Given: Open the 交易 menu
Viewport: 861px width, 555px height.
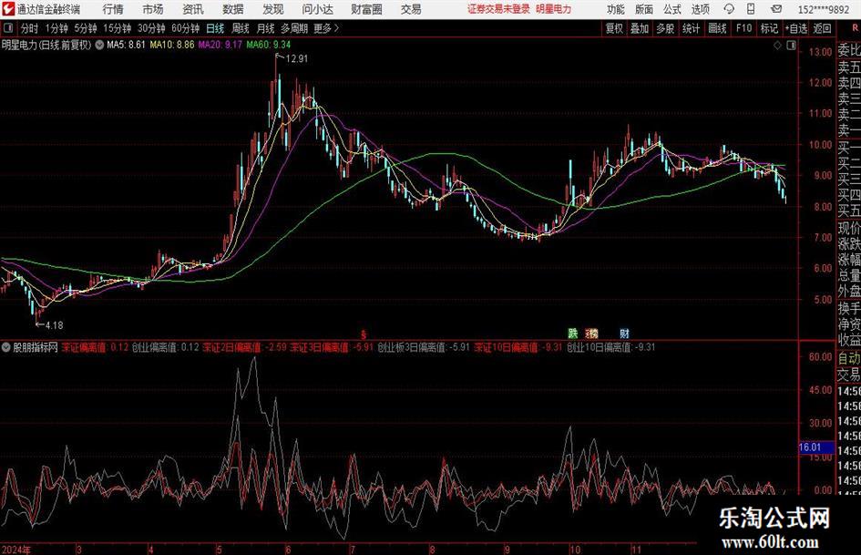Looking at the screenshot, I should tap(411, 9).
